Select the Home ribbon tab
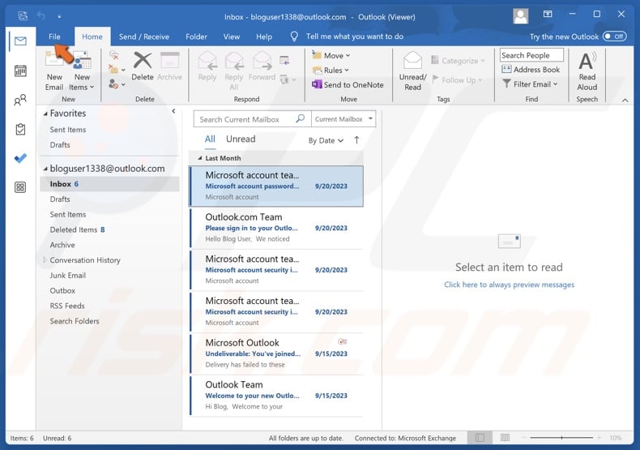The image size is (640, 450). click(x=92, y=36)
